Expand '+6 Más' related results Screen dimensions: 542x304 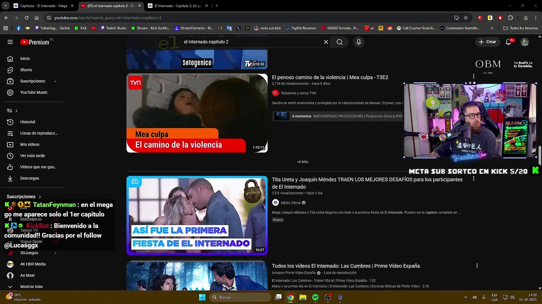[302, 162]
